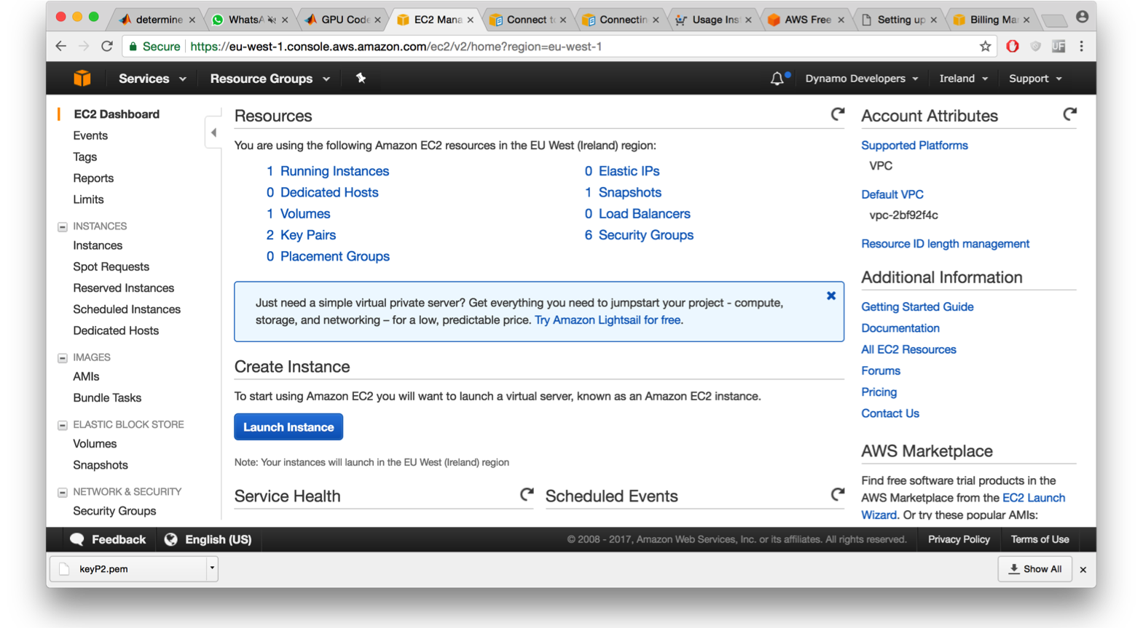
Task: Switch to the AWS Free browser tab
Action: pos(806,20)
